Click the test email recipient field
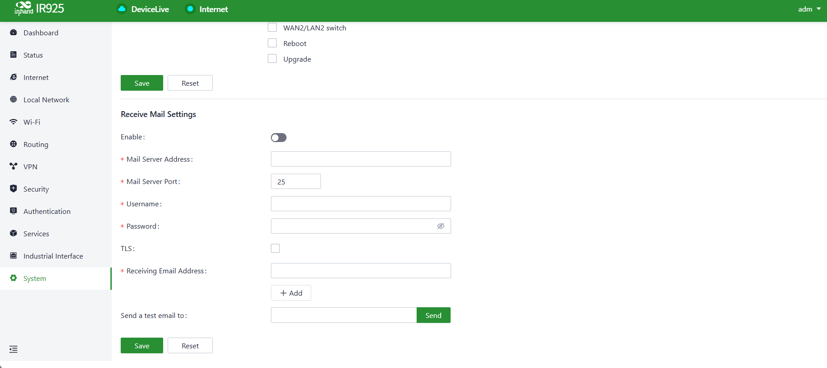Image resolution: width=827 pixels, height=368 pixels. click(344, 315)
